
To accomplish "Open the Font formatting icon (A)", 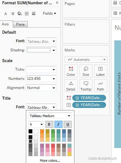I will [5, 13].
